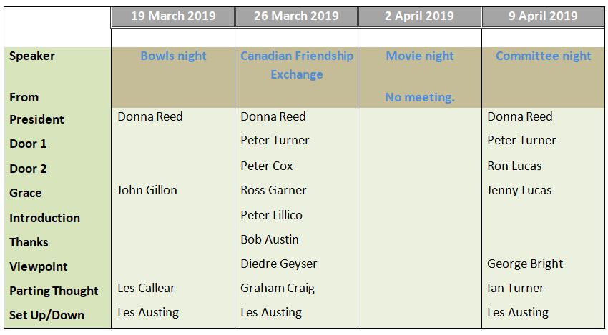608x335 pixels.
Task: Select the 19 March 2019 column header
Action: point(173,16)
